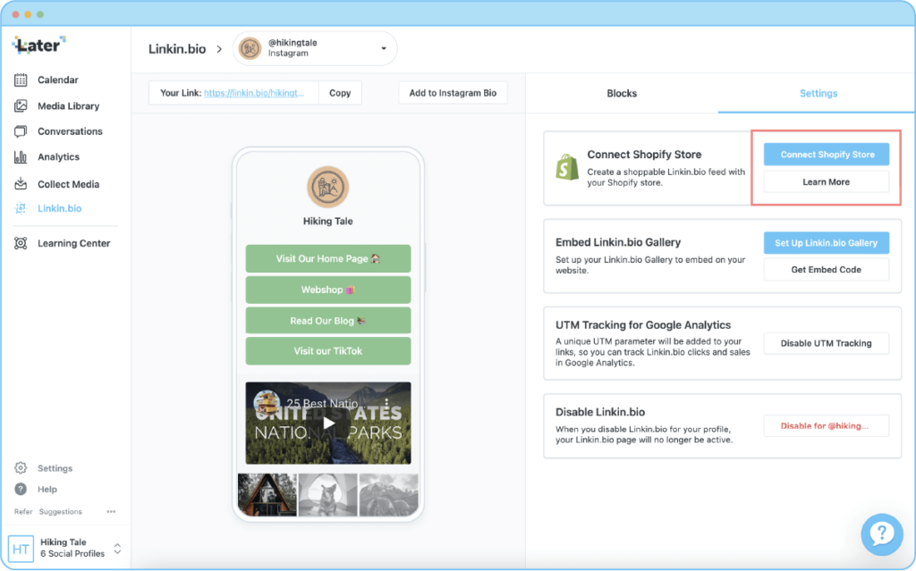Click the red Disable for @hiking button

(827, 425)
